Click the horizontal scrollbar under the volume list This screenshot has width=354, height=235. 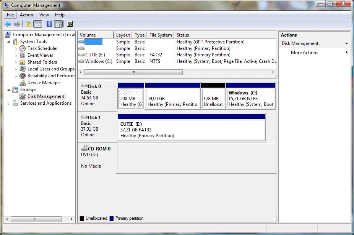tap(133, 72)
